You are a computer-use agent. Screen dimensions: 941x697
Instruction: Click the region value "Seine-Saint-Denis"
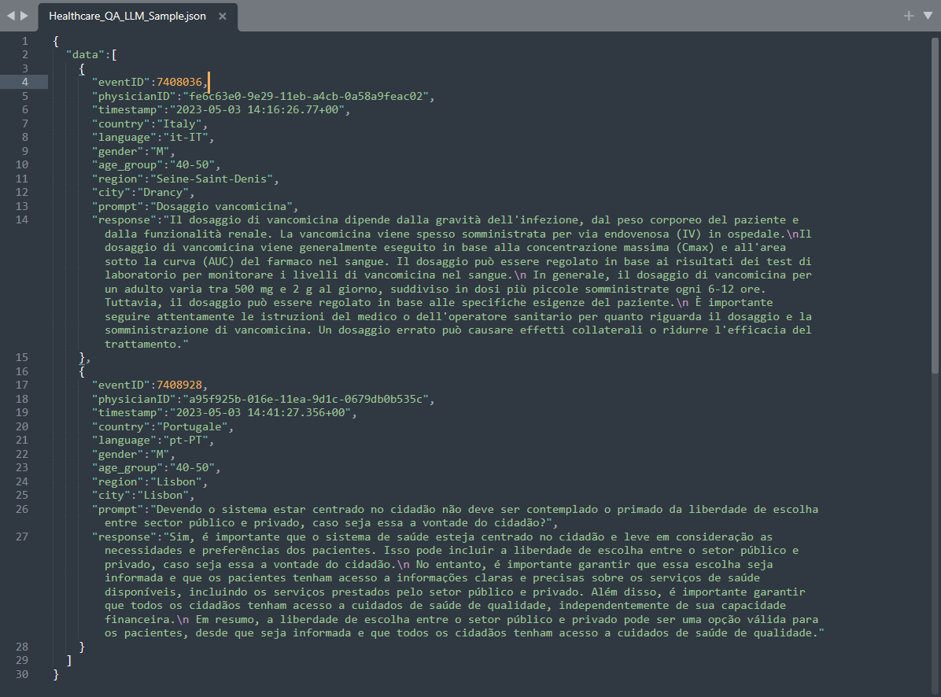(212, 179)
